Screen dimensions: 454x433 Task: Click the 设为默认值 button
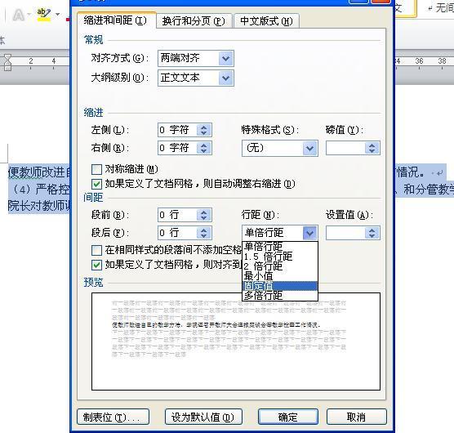(203, 417)
